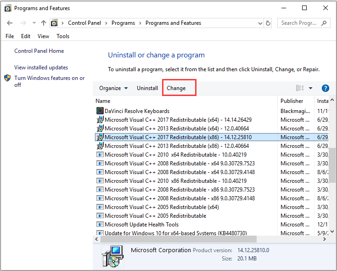Click the title bar Programs and Features icon
Viewport: 337px width, 271px height.
[8, 8]
